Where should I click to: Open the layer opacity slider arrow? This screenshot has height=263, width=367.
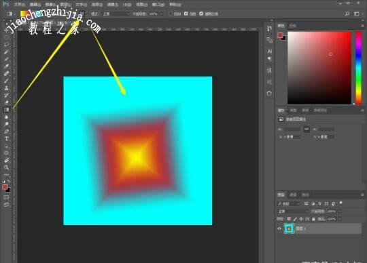(340, 211)
